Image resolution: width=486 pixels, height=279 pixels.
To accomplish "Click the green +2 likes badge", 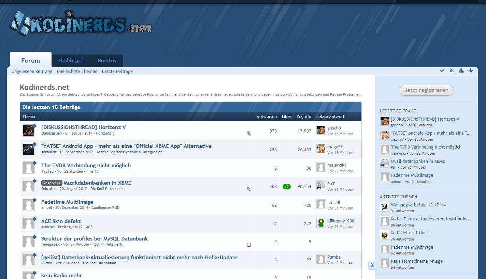I will [x=287, y=187].
